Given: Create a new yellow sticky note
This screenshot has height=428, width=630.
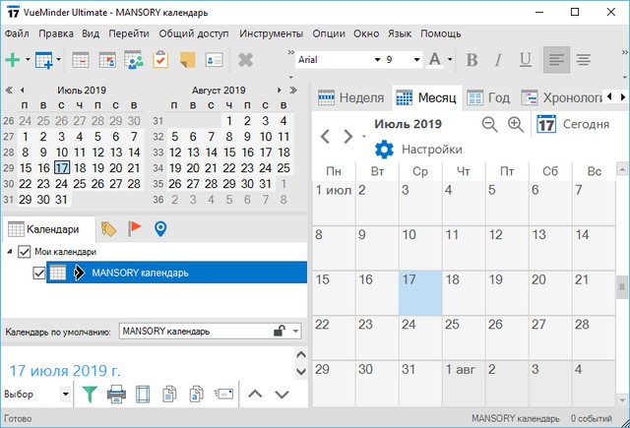Looking at the screenshot, I should click(186, 60).
